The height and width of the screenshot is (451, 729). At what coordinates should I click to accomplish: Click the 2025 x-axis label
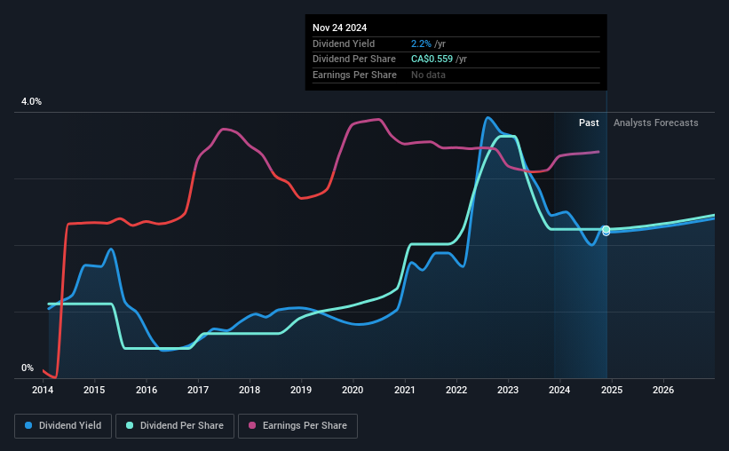[612, 390]
